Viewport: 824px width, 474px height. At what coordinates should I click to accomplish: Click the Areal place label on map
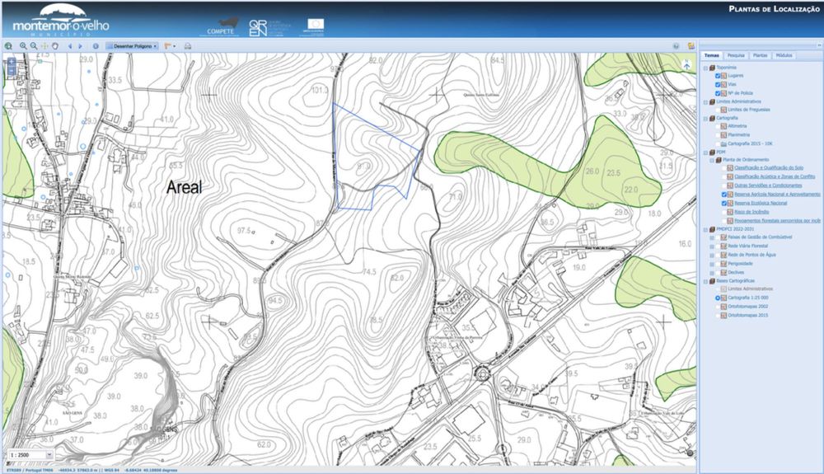click(184, 187)
